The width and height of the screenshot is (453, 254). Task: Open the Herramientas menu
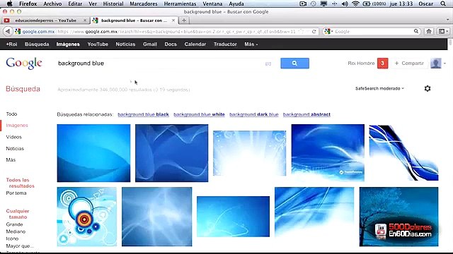coord(180,4)
